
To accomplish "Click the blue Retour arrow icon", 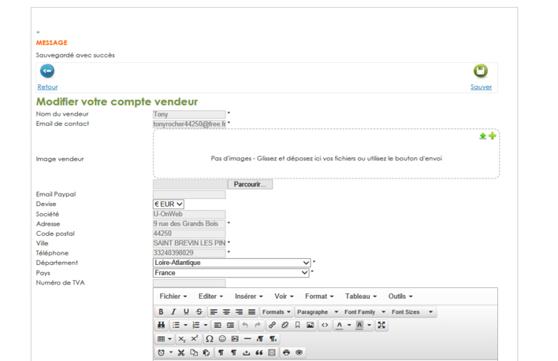I will [47, 71].
